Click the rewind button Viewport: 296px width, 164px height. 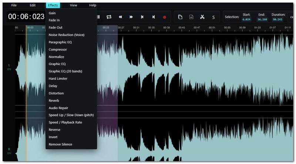(x=120, y=17)
